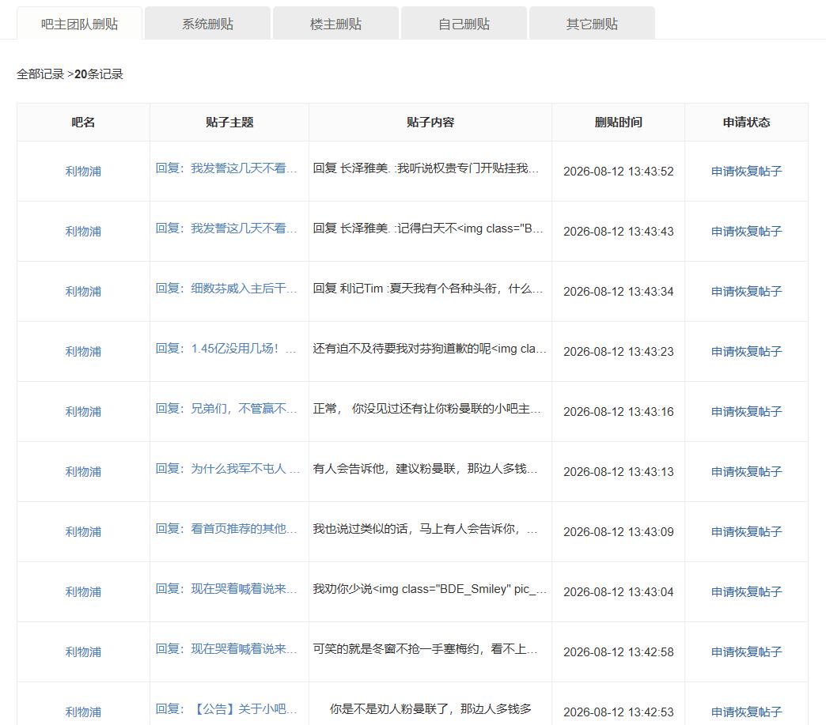
Task: Open the 自己删贴 tab
Action: [464, 24]
